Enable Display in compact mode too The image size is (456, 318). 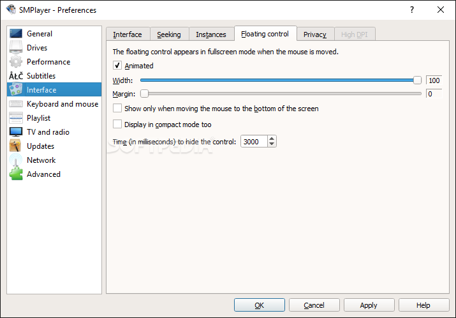117,124
